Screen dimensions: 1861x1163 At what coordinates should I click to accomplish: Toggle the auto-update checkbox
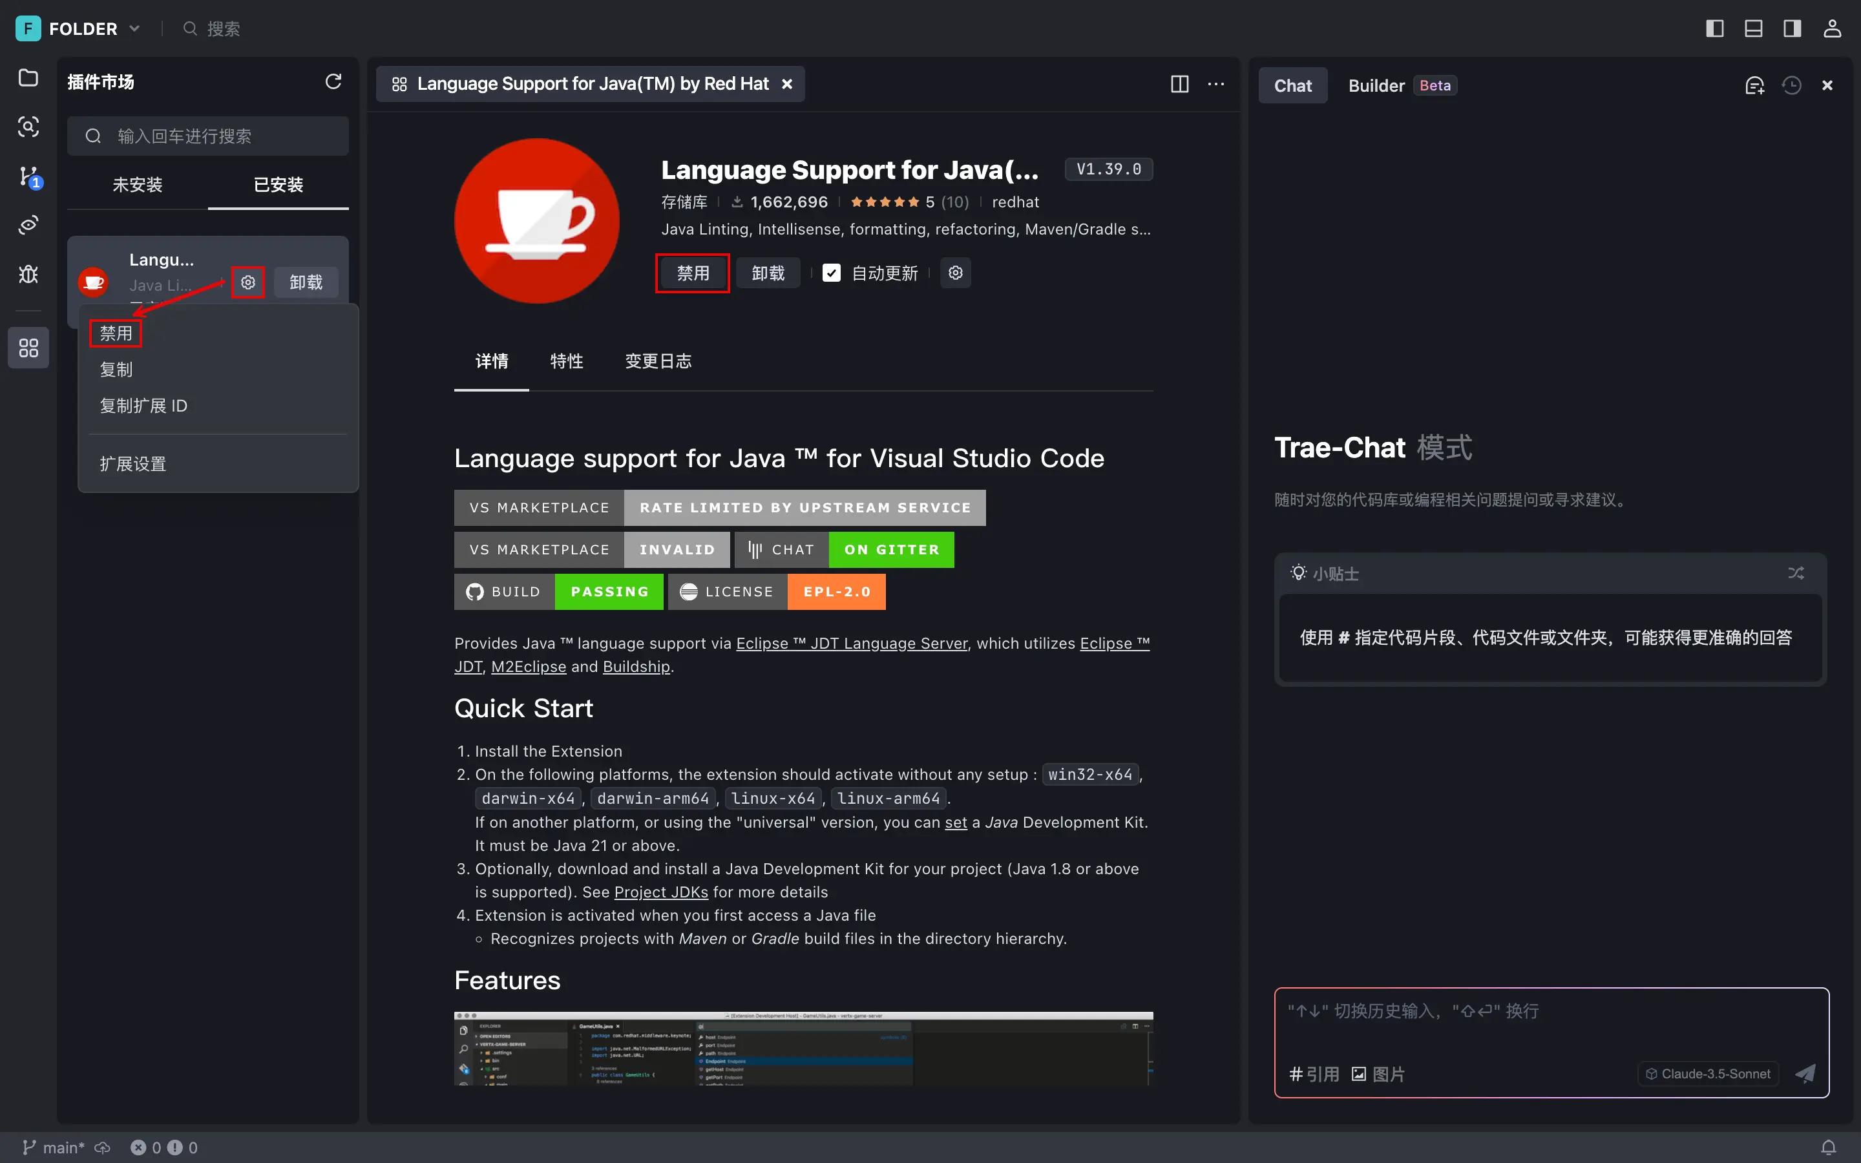[831, 273]
